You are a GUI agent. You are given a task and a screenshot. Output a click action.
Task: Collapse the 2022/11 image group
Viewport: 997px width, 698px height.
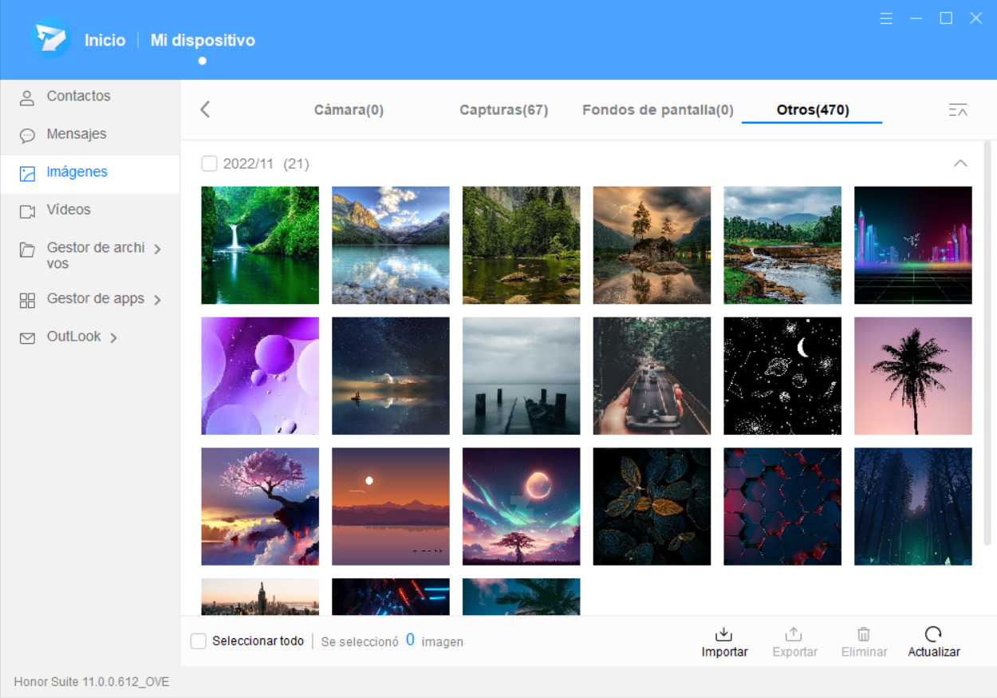960,164
